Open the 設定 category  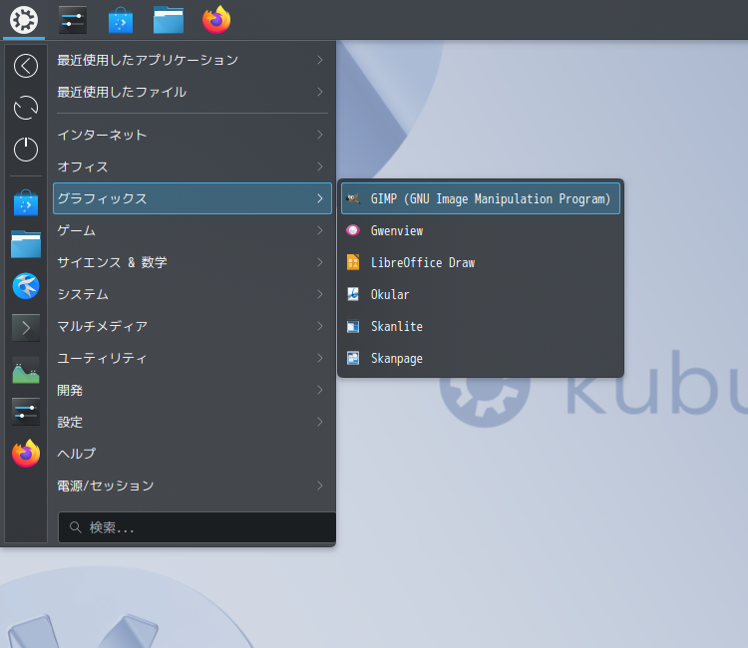(x=192, y=422)
